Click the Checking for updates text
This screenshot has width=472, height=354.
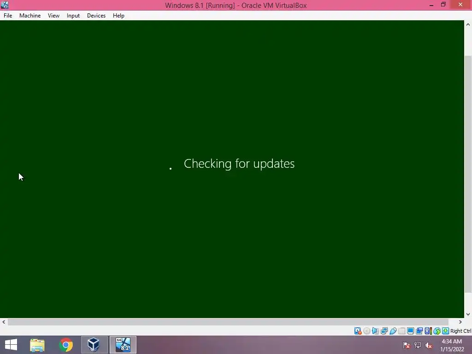point(239,164)
